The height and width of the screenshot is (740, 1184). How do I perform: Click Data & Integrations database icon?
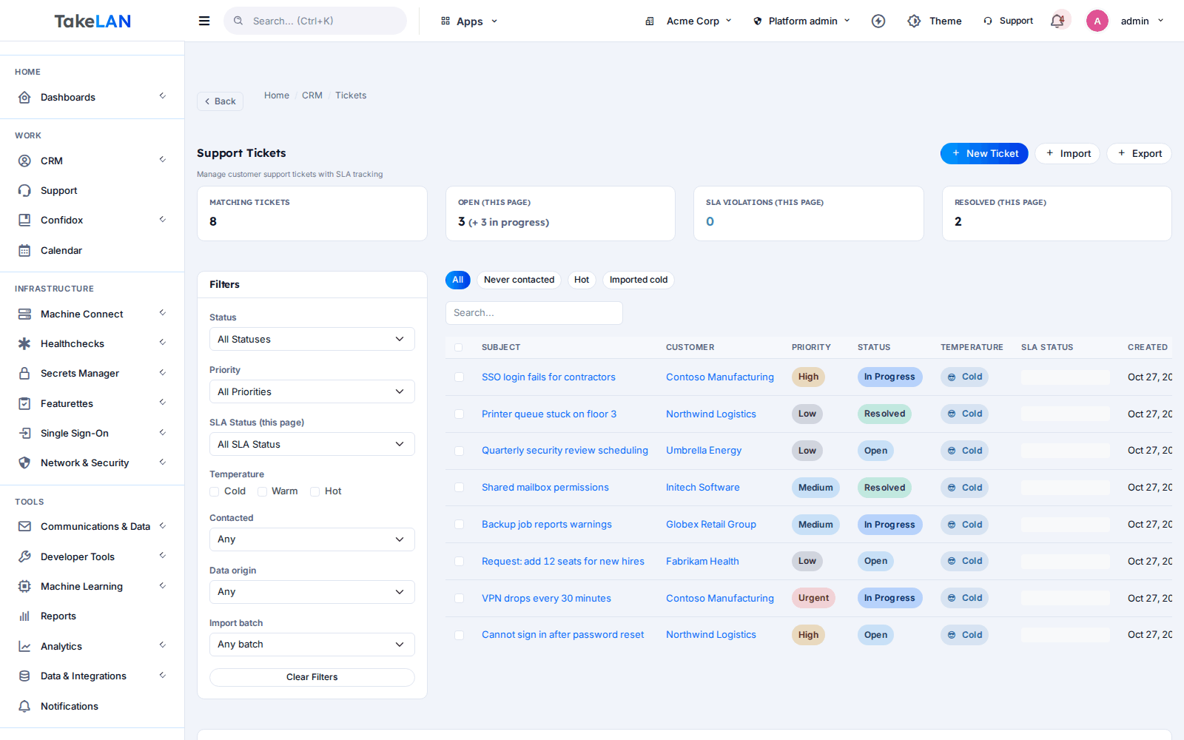point(24,676)
